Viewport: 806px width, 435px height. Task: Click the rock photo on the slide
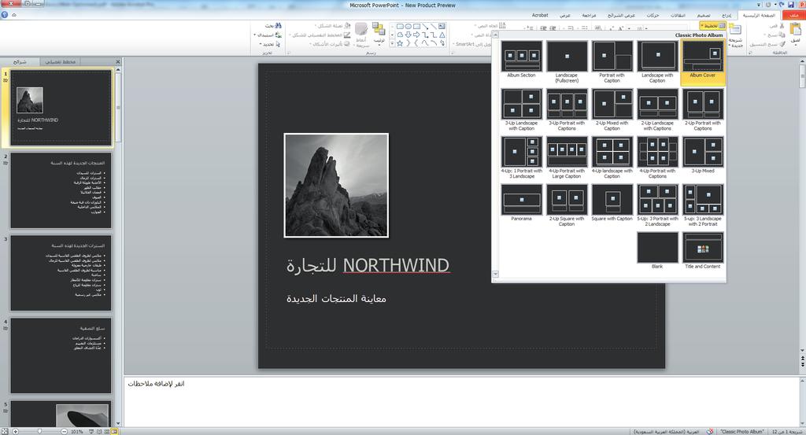click(x=336, y=186)
